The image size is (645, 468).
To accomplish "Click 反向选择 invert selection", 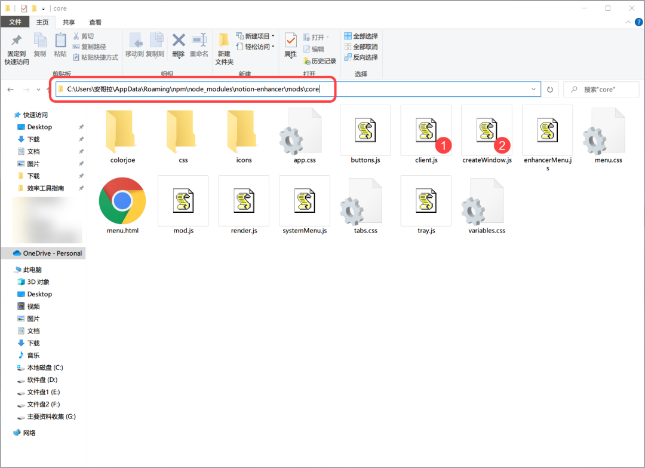I will 361,57.
